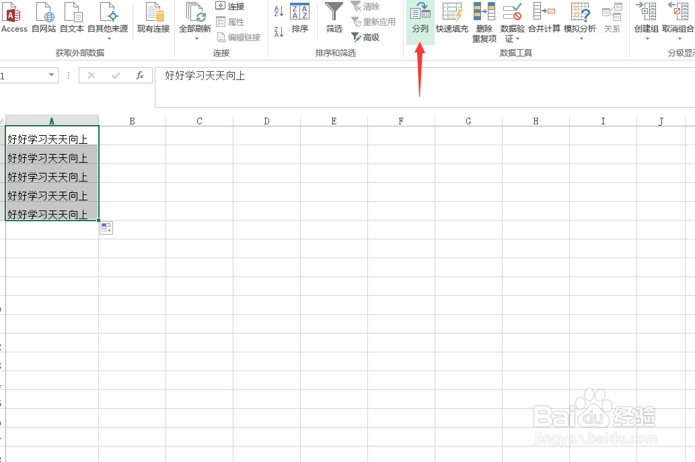Select column G header

(x=468, y=120)
